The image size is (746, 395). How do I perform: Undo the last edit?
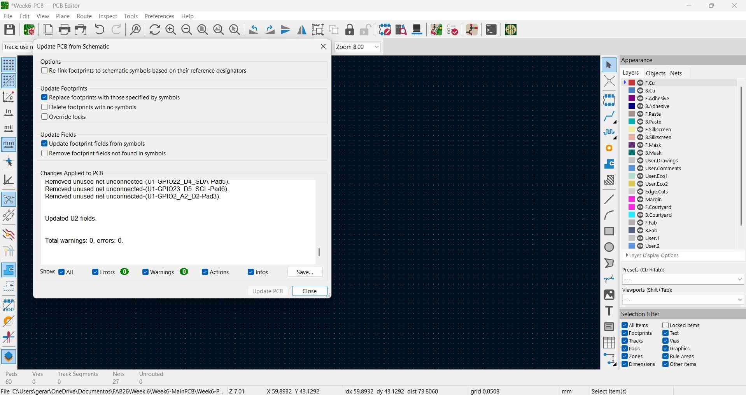point(100,30)
